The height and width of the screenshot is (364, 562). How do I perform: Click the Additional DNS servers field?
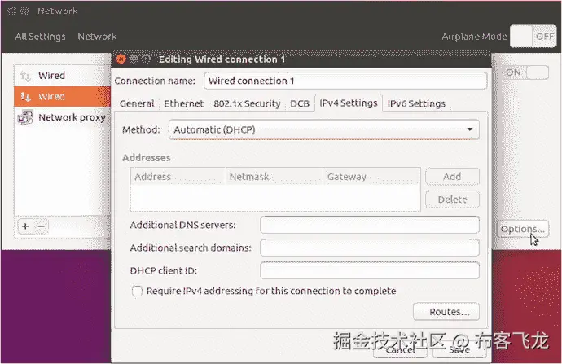click(370, 225)
